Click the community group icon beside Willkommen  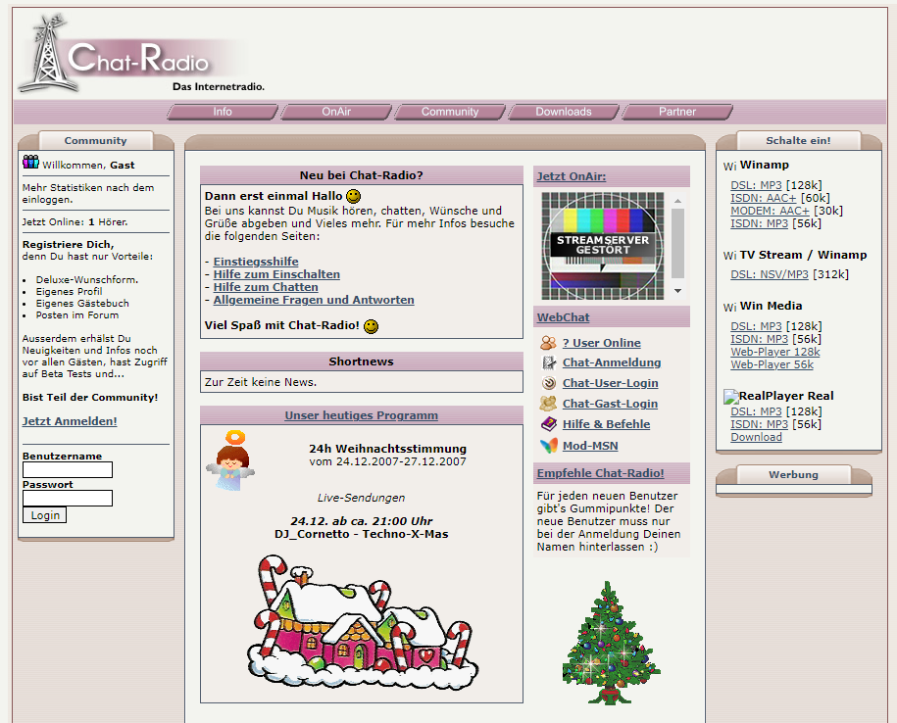(x=30, y=163)
